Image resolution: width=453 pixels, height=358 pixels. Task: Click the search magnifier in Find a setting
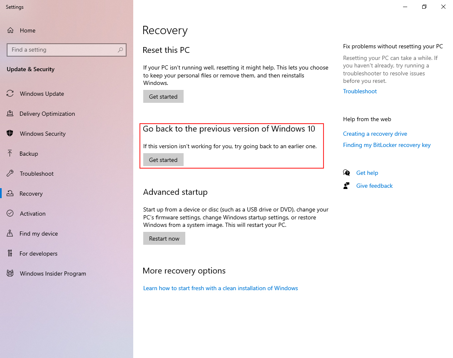coord(120,50)
